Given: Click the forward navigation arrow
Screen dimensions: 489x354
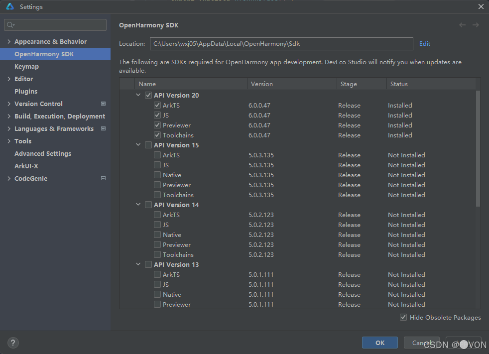Looking at the screenshot, I should pyautogui.click(x=476, y=25).
